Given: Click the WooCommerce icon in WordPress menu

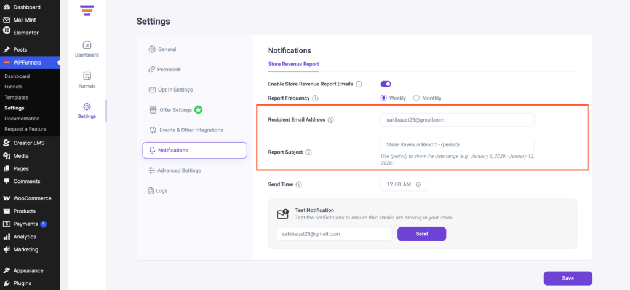Looking at the screenshot, I should click(x=7, y=198).
